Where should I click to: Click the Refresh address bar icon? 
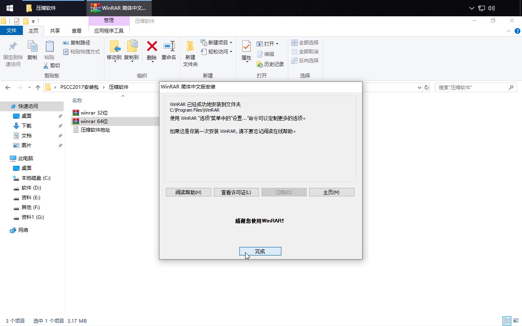427,87
